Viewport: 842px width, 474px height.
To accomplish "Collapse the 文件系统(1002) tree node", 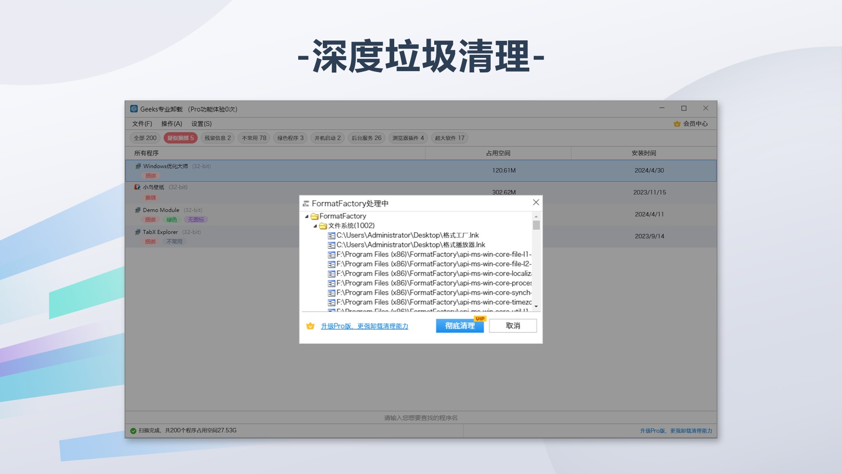I will [315, 226].
